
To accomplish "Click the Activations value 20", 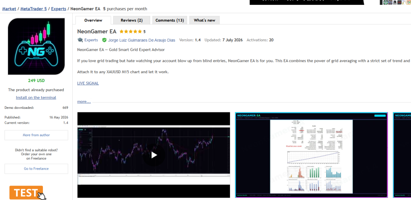I will point(271,40).
